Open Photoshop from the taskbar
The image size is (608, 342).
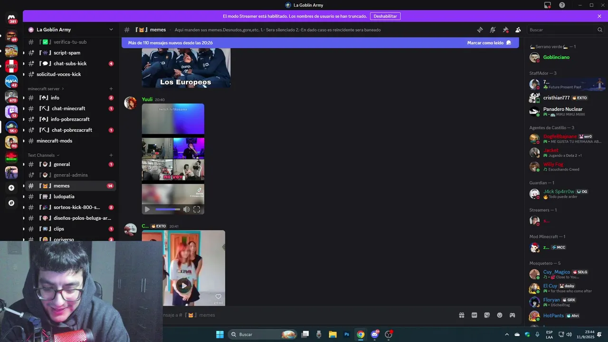click(347, 334)
